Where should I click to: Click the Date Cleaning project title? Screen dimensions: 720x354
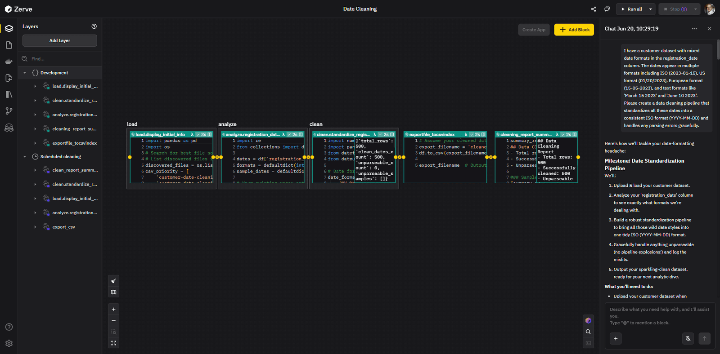[x=360, y=9]
